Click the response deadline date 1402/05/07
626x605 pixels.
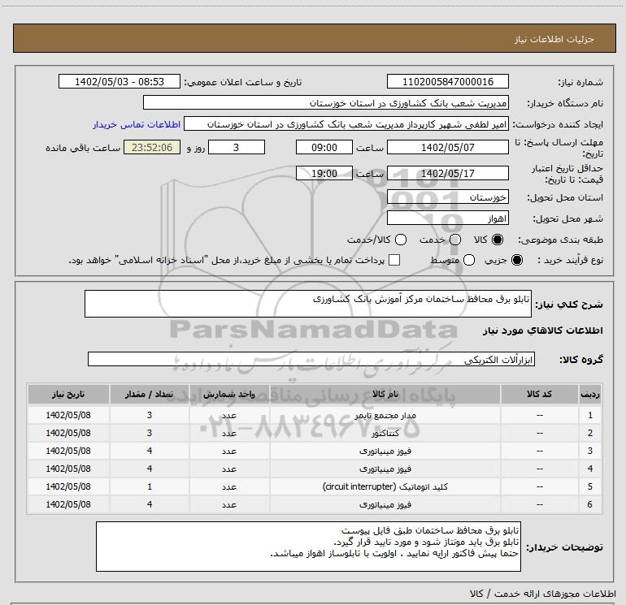pos(447,147)
